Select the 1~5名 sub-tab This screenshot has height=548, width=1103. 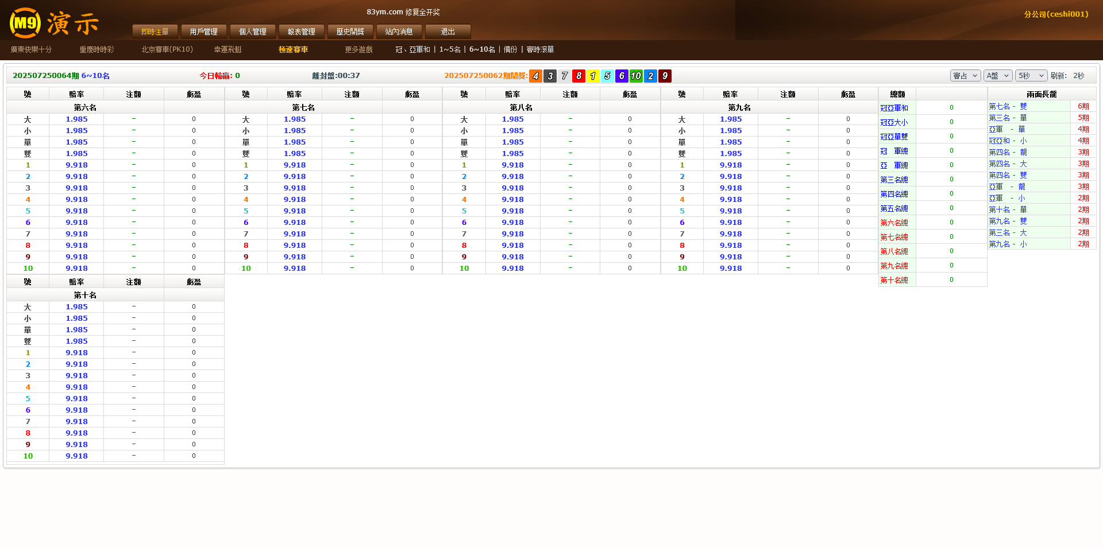[450, 49]
